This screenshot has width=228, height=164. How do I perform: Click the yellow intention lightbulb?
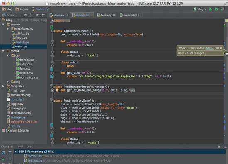pos(57,90)
